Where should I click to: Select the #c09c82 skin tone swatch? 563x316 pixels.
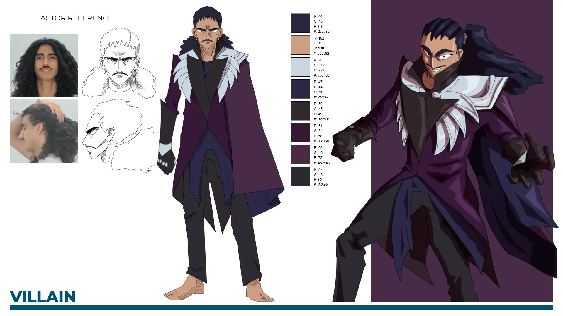[300, 45]
